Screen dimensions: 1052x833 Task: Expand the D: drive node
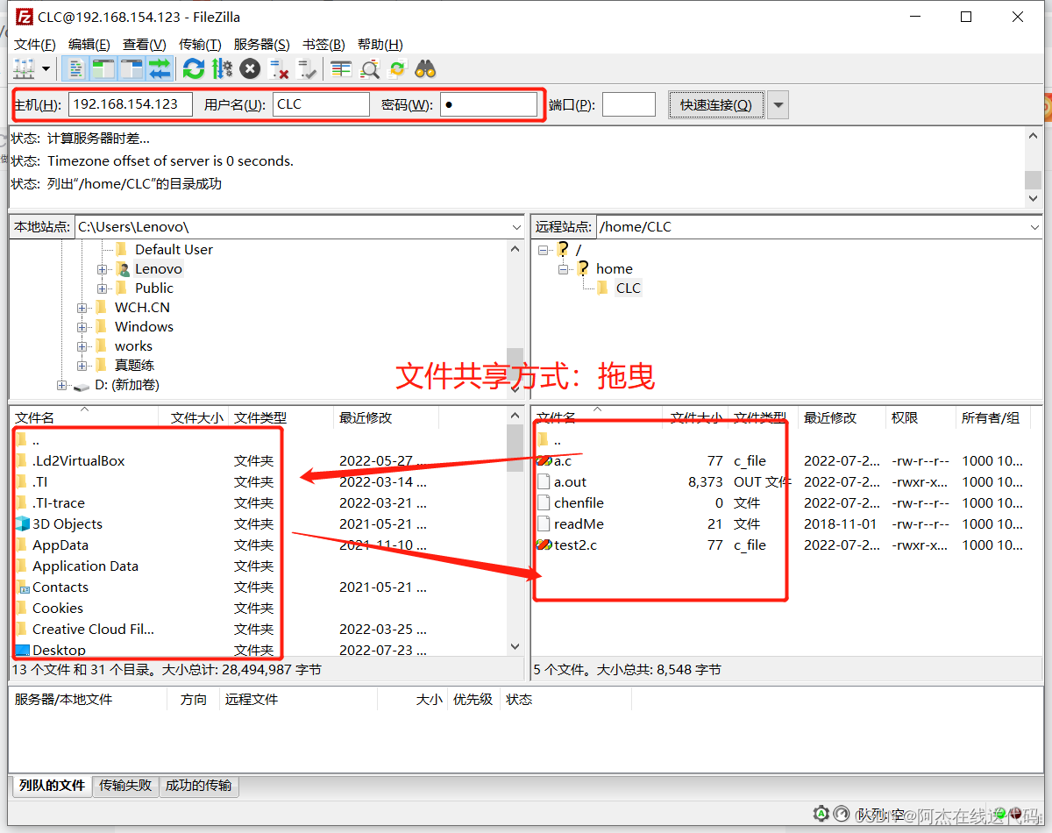coord(61,385)
